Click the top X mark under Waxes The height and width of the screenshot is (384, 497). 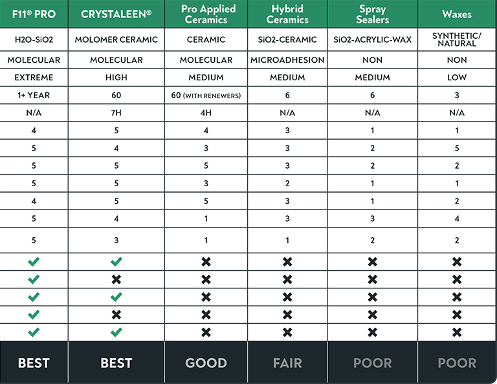click(457, 262)
